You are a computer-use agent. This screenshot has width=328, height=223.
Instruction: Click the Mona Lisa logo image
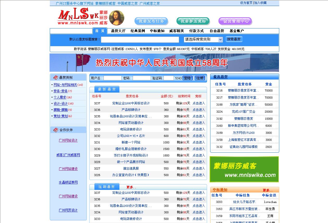(x=117, y=18)
